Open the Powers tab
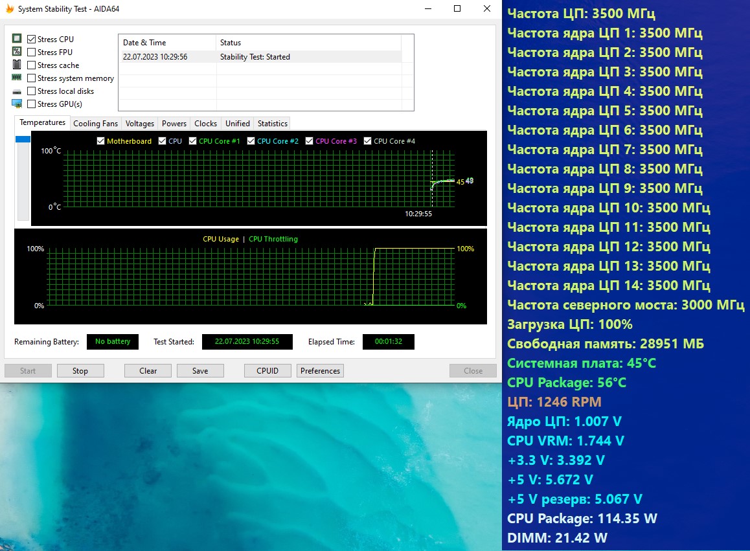750x551 pixels. tap(174, 124)
